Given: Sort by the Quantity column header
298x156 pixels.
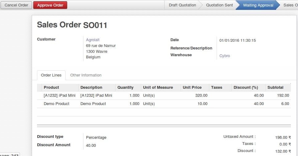Looking at the screenshot, I should pos(125,88).
